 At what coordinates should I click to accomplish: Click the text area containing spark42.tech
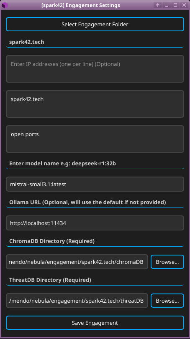95,104
